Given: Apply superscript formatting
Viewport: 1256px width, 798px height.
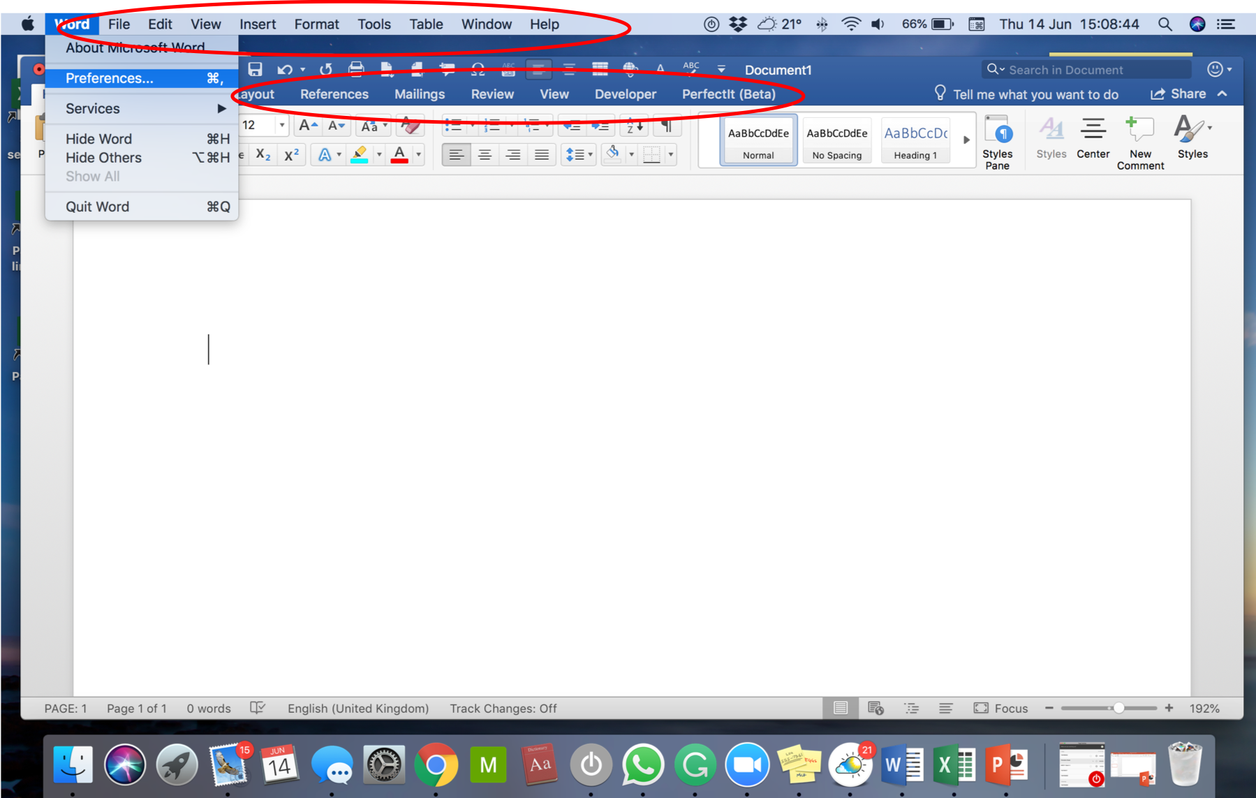Looking at the screenshot, I should pyautogui.click(x=291, y=155).
